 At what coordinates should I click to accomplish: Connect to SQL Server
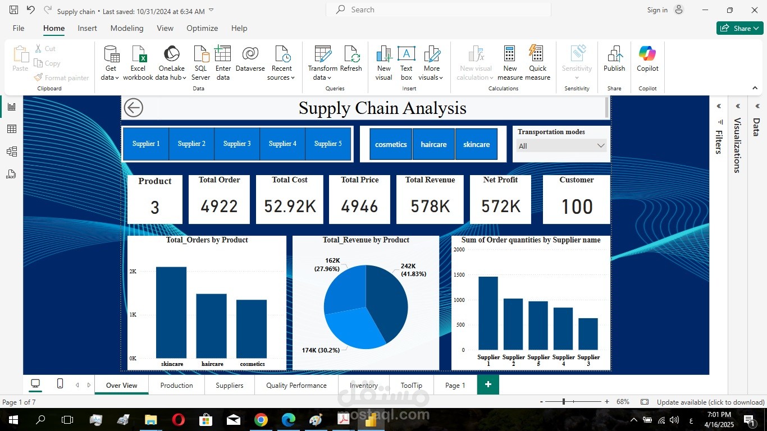(x=200, y=63)
